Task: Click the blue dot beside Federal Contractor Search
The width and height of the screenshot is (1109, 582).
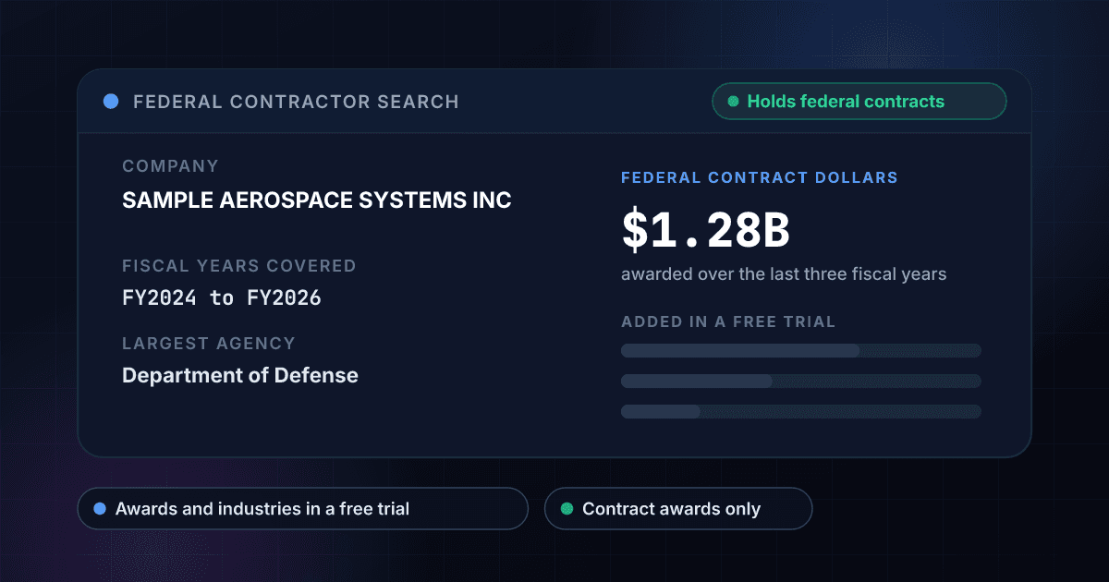Action: tap(111, 102)
